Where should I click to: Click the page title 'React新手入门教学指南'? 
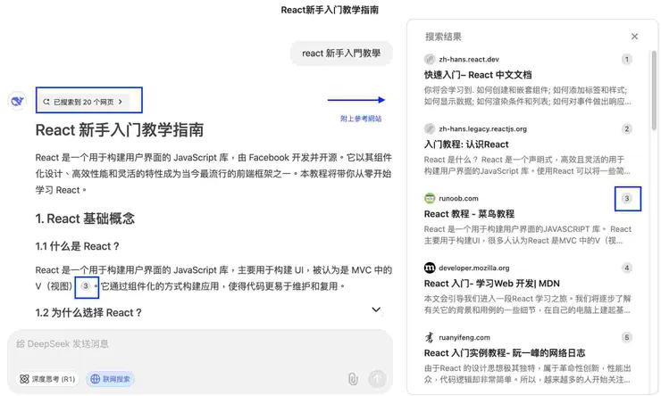coord(330,10)
